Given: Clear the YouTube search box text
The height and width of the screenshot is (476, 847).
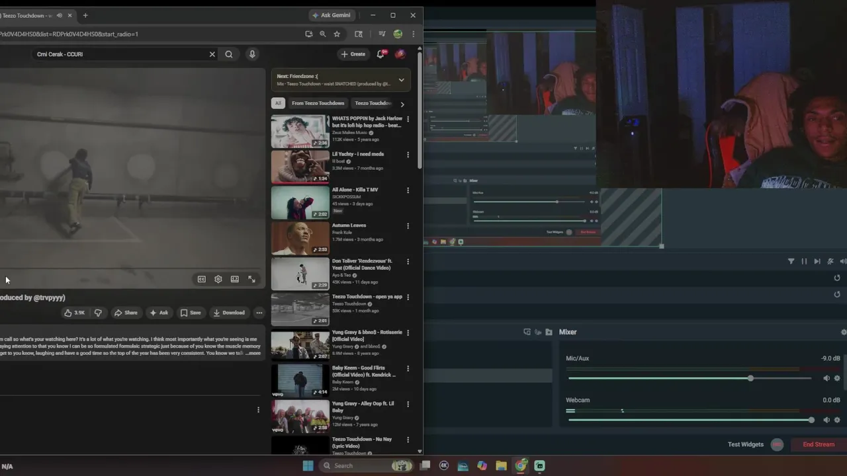Looking at the screenshot, I should point(212,54).
